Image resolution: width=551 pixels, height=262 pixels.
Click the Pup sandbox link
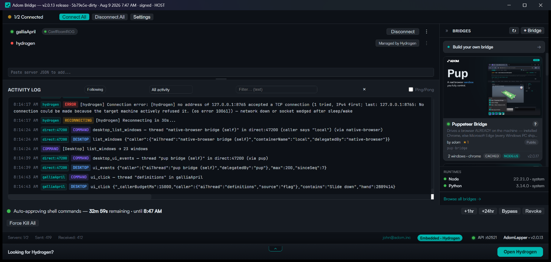coord(468,82)
